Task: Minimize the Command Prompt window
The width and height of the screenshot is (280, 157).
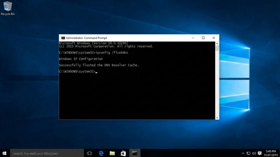Action: 193,38
